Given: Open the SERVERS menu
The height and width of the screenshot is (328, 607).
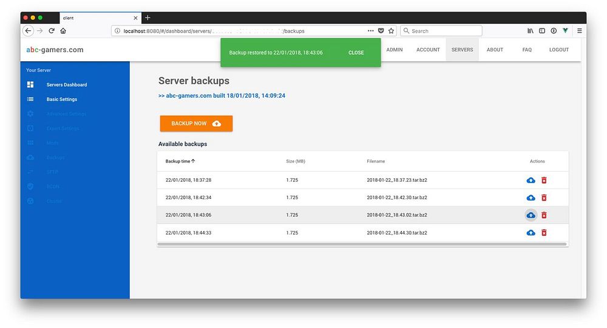Looking at the screenshot, I should click(462, 50).
